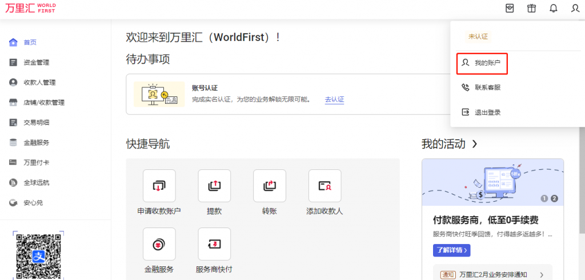Open the notification bell

(553, 8)
